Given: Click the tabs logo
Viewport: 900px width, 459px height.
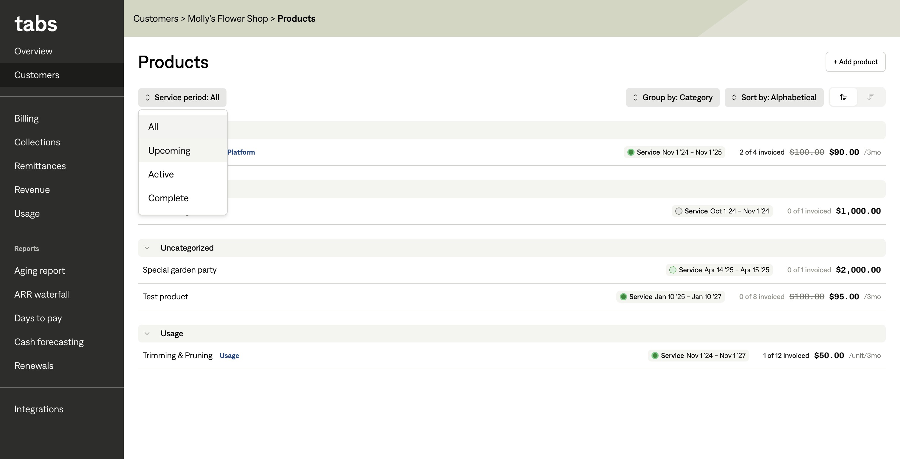Looking at the screenshot, I should 36,24.
